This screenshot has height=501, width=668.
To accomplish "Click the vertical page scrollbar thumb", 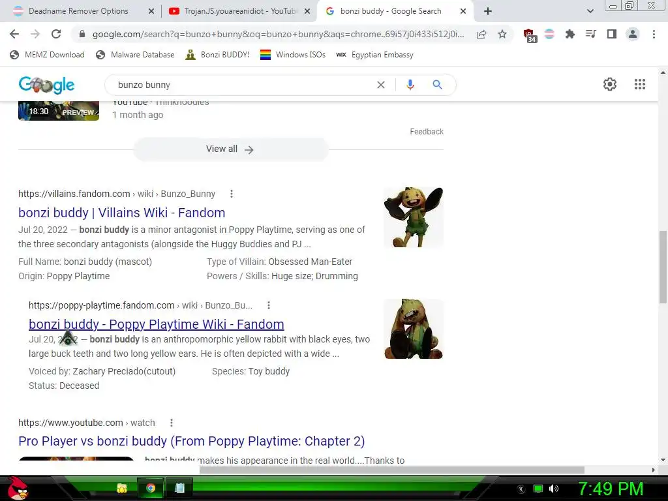I will click(663, 267).
